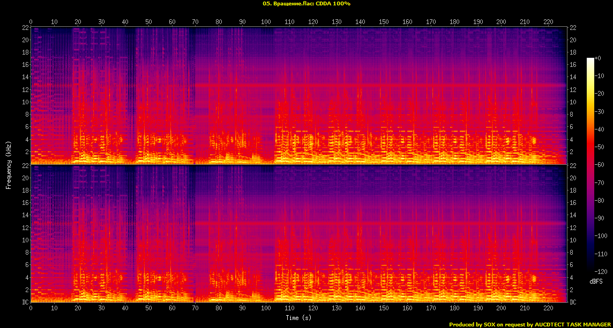Click the lower channel's right-side "DC" label
Image resolution: width=613 pixels, height=328 pixels.
pyautogui.click(x=573, y=302)
